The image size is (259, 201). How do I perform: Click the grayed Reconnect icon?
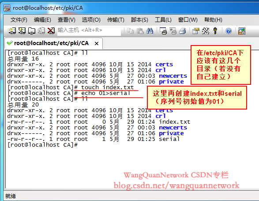point(41,31)
